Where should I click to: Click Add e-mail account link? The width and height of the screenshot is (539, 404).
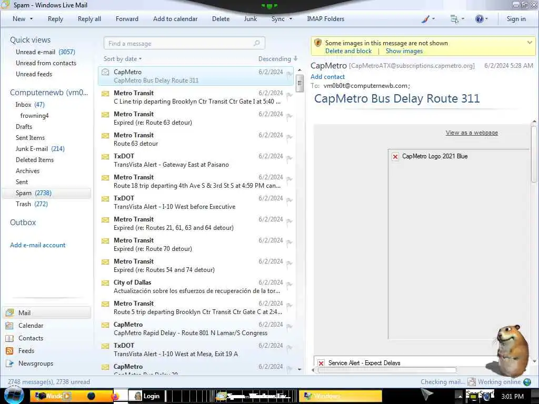tap(37, 245)
